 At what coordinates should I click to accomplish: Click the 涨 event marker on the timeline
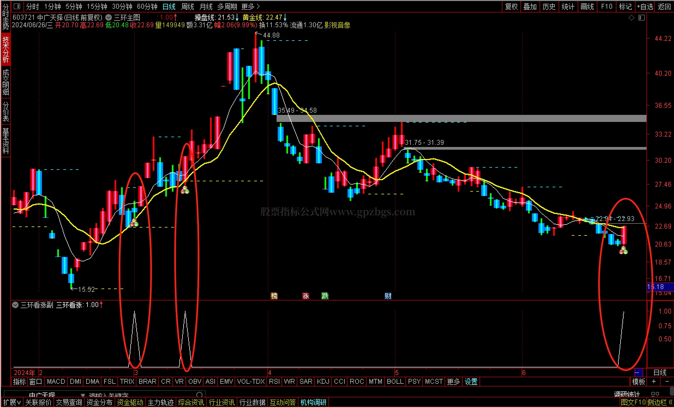pos(305,296)
